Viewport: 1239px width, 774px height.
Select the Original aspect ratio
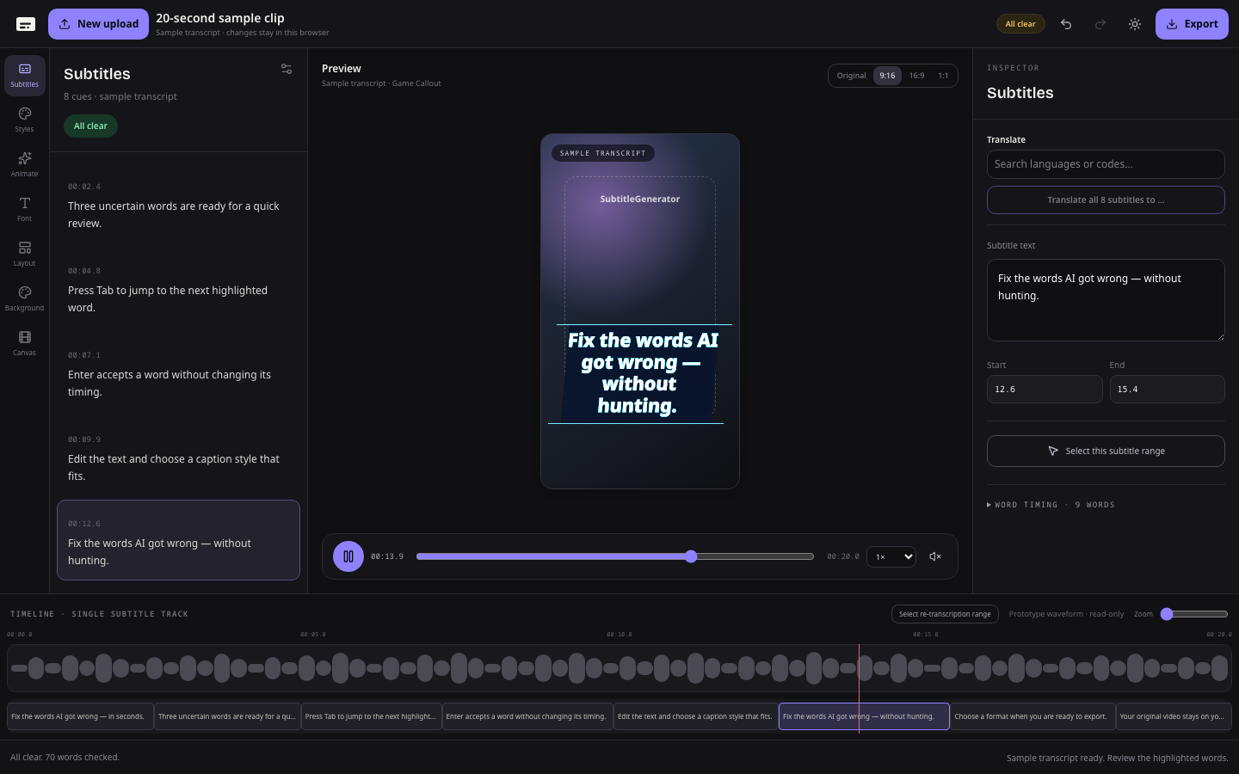[851, 76]
